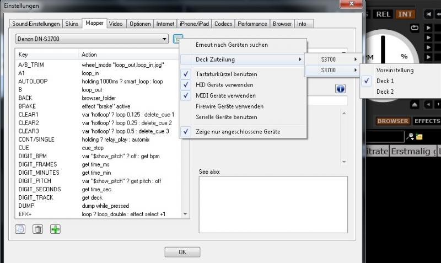Select Deck 2 in the submenu
This screenshot has height=263, width=441.
click(x=385, y=92)
